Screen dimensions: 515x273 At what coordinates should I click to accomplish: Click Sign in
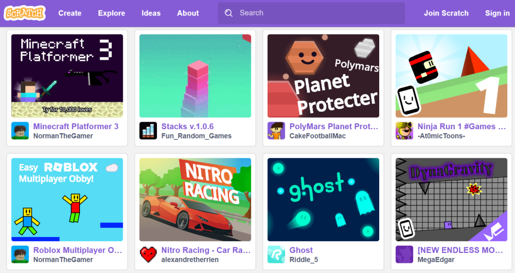click(x=497, y=13)
